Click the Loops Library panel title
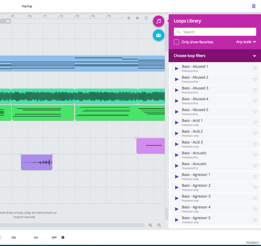 (187, 21)
